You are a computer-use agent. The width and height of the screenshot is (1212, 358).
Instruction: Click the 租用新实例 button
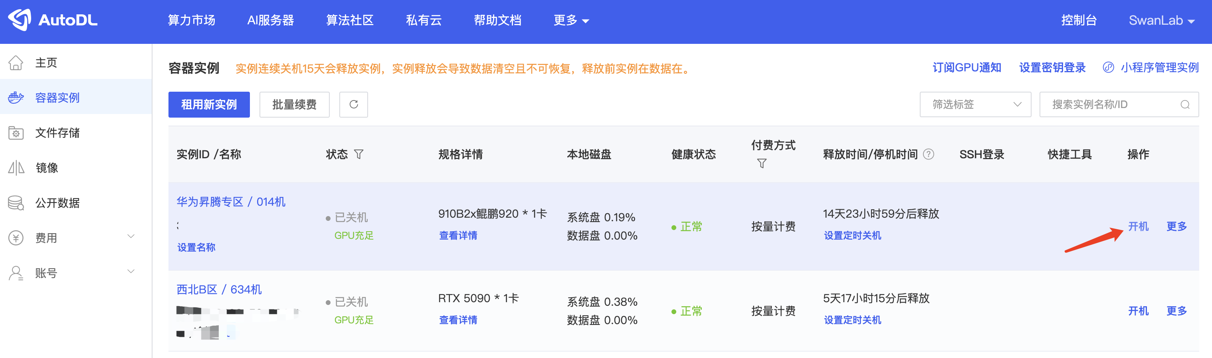[x=209, y=104]
